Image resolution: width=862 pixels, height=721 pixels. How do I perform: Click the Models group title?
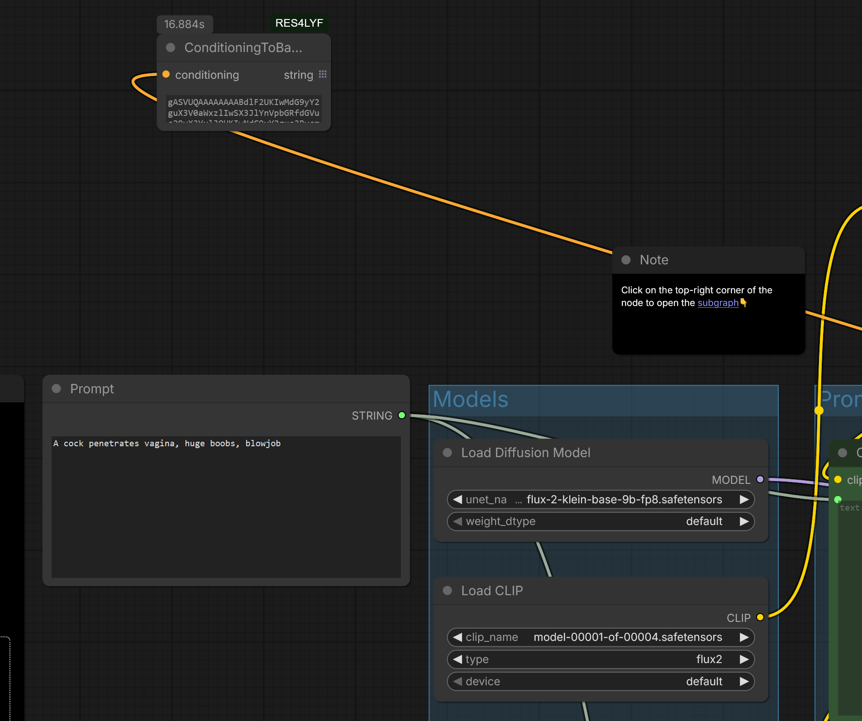point(471,399)
